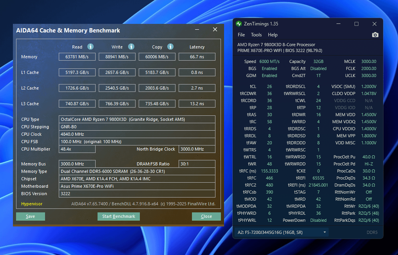
Task: Click the Save button in AIDA64
Action: click(x=31, y=216)
